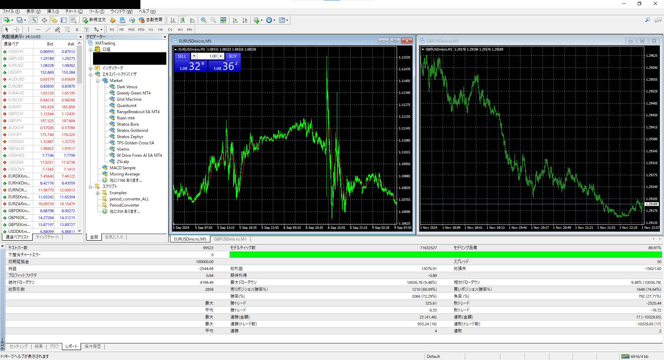Select the equidistant channel tool
664x360 pixels.
coord(57,29)
